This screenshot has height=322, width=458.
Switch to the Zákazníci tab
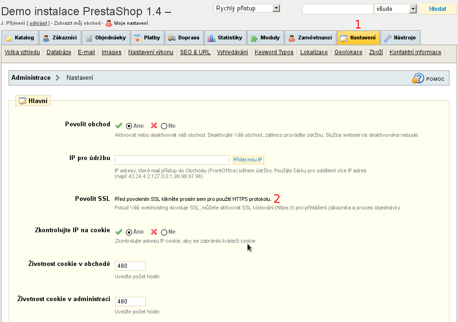pos(60,38)
